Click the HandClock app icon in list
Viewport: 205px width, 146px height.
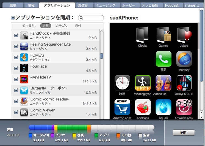24,35
